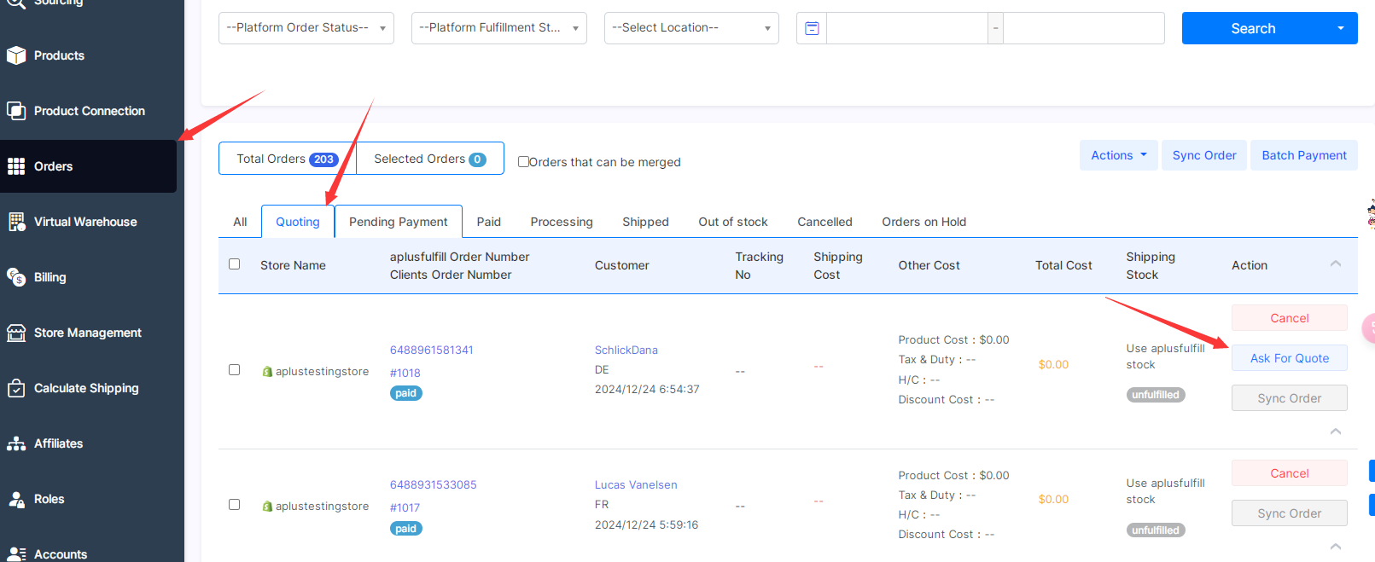Open the Billing coins icon
Screen dimensions: 1375x562
pos(16,277)
